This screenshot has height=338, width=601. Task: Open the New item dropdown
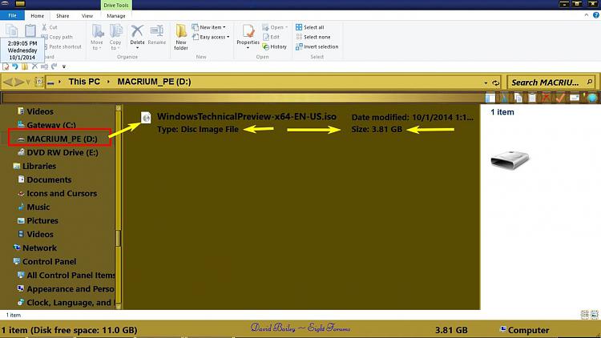pyautogui.click(x=208, y=27)
